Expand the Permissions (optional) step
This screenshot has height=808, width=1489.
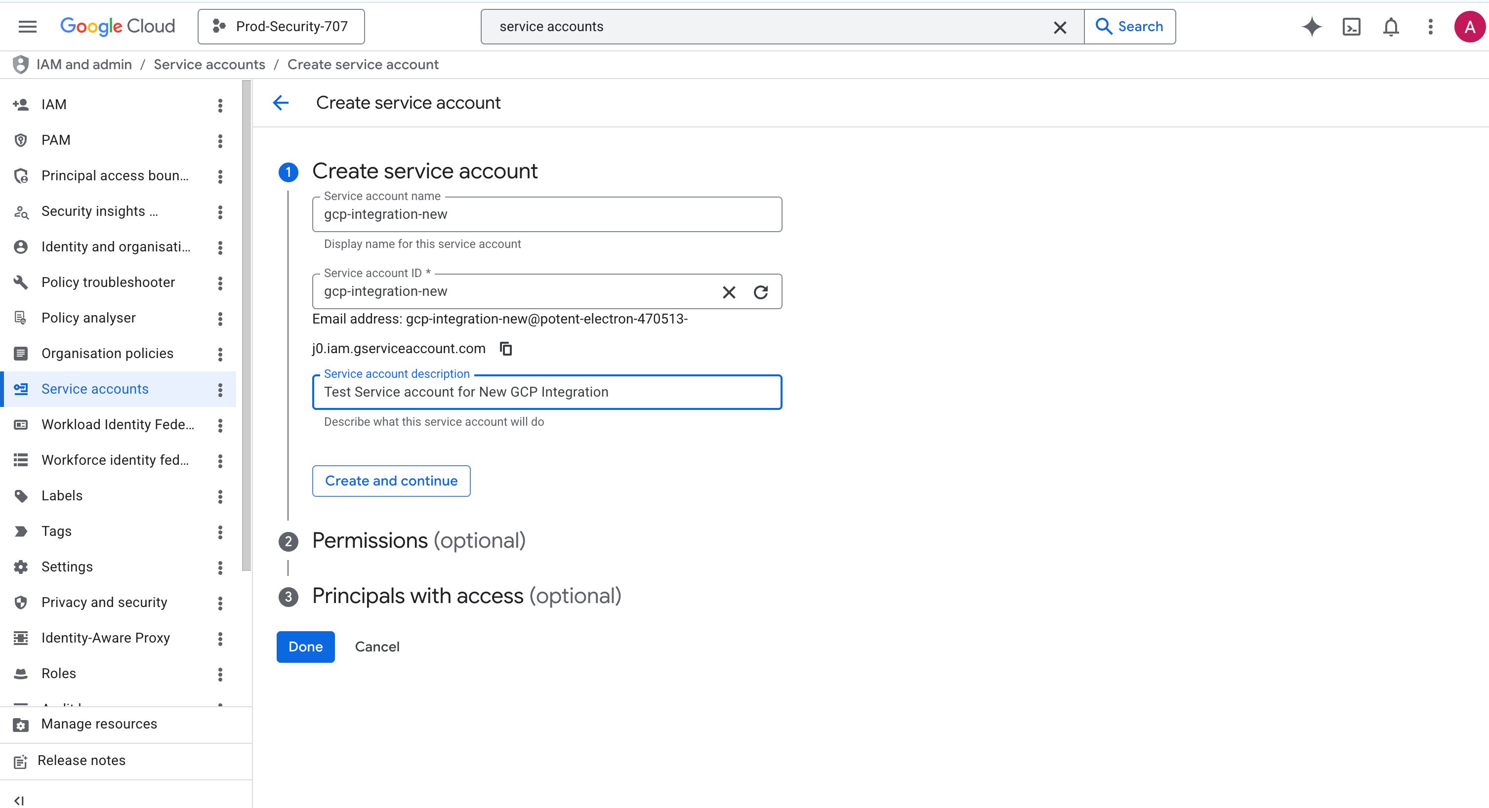pos(418,541)
